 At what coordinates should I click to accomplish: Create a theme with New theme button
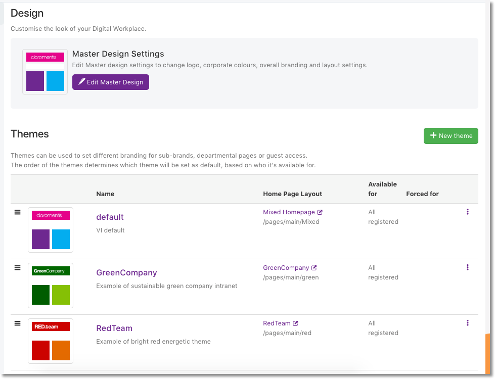[x=451, y=135]
